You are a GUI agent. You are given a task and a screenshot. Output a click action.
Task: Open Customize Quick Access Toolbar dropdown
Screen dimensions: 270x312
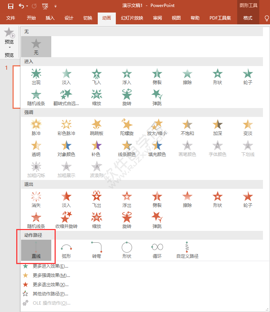click(55, 6)
